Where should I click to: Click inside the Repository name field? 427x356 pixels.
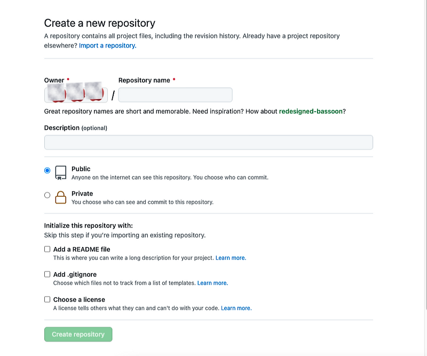pyautogui.click(x=175, y=94)
